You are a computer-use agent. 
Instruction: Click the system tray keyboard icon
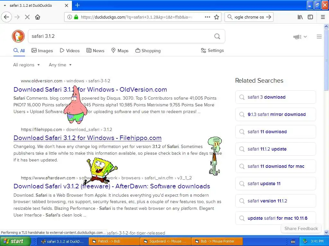point(293,242)
